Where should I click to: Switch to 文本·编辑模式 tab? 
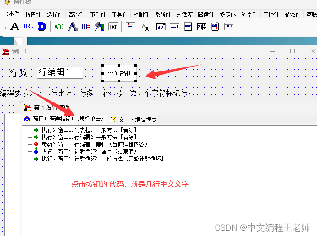[x=133, y=120]
